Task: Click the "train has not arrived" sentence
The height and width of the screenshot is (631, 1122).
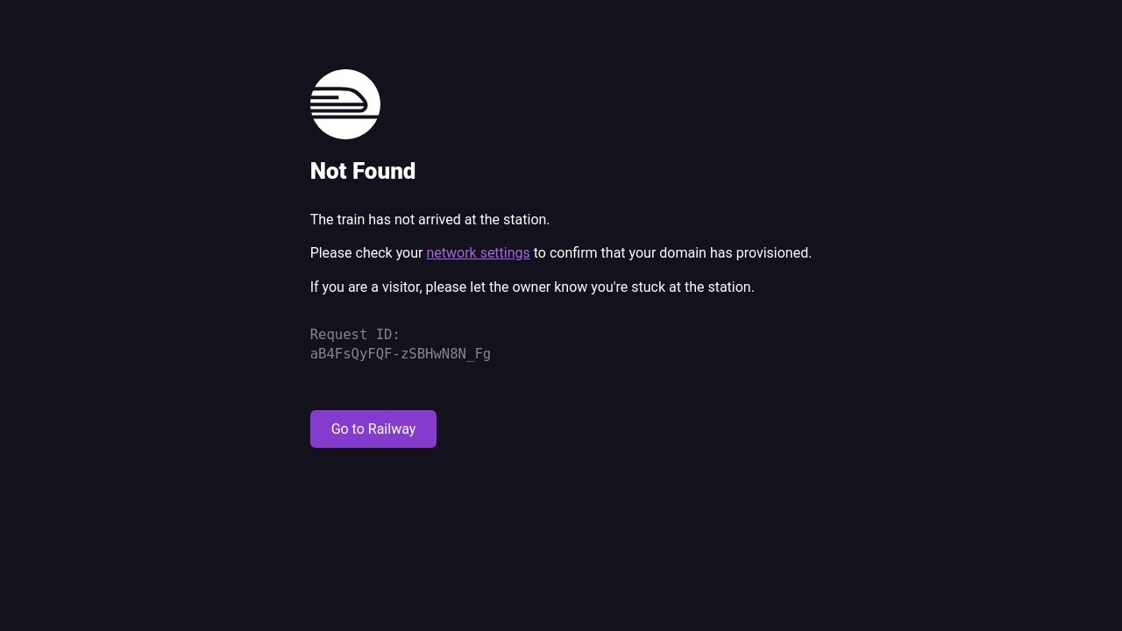Action: tap(430, 220)
